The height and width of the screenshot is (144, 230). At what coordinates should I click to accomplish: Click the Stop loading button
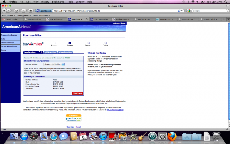click(24, 11)
